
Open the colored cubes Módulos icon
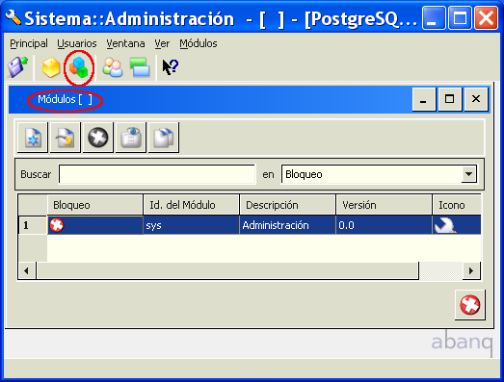(79, 67)
